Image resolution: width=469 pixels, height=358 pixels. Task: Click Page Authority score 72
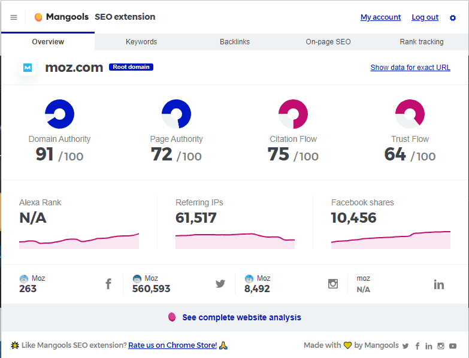click(x=162, y=154)
